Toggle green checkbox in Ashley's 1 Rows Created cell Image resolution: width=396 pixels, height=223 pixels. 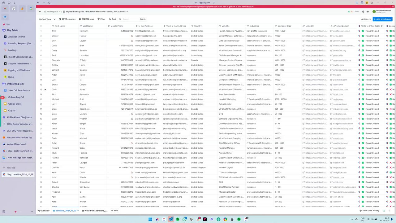point(363,65)
